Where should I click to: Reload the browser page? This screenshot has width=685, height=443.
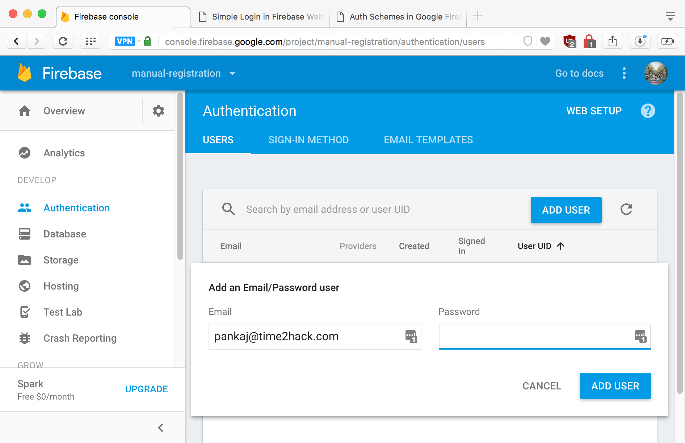tap(63, 41)
